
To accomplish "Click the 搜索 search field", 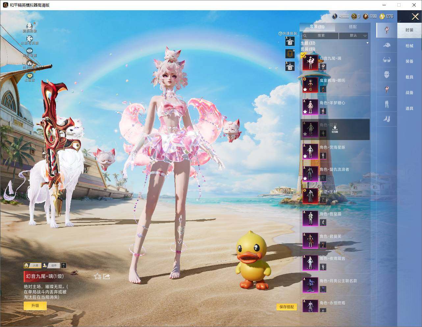I will (x=320, y=35).
